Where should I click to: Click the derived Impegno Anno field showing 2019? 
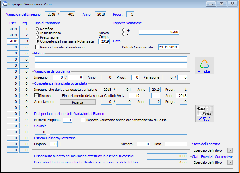coord(155,90)
